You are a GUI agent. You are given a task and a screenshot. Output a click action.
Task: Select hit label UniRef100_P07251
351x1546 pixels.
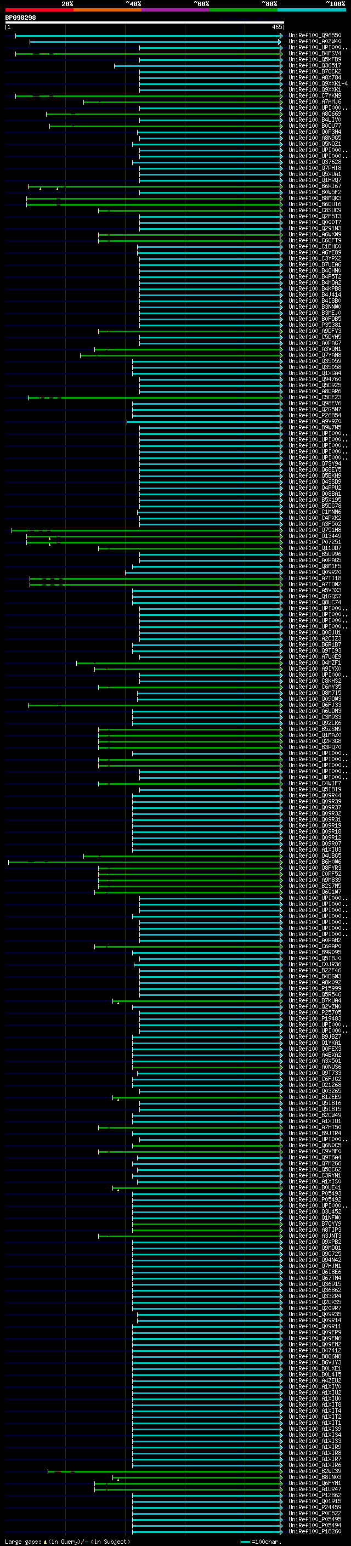click(x=315, y=542)
